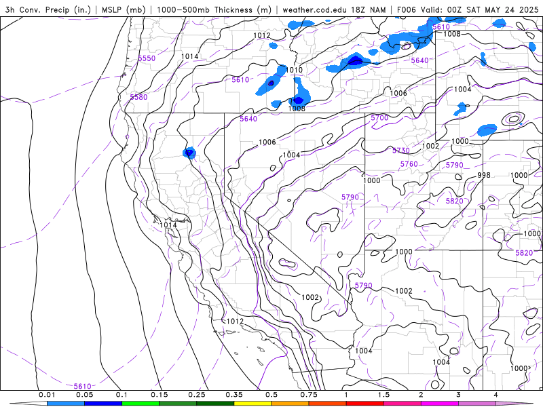Click the 0.35 legend value
The image size is (543, 407).
234,395
